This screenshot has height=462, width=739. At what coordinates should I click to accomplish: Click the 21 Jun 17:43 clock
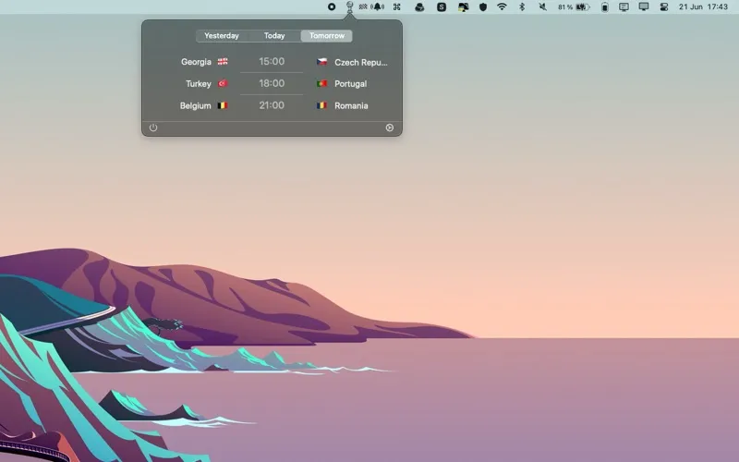point(703,6)
